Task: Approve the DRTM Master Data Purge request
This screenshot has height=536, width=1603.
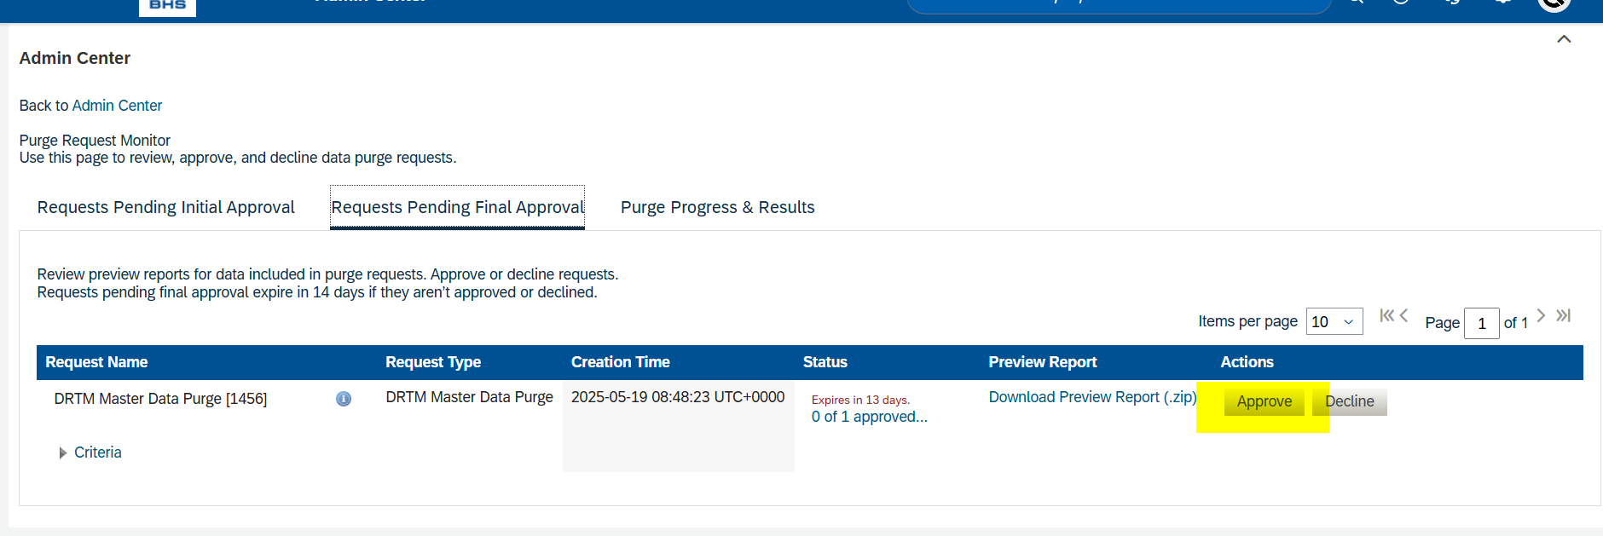Action: point(1264,401)
